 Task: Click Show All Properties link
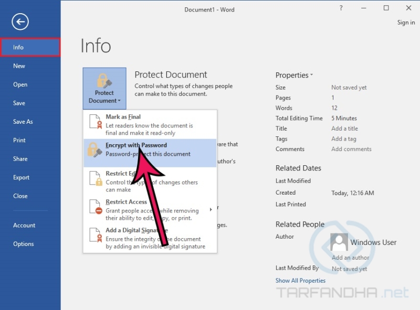click(x=300, y=281)
